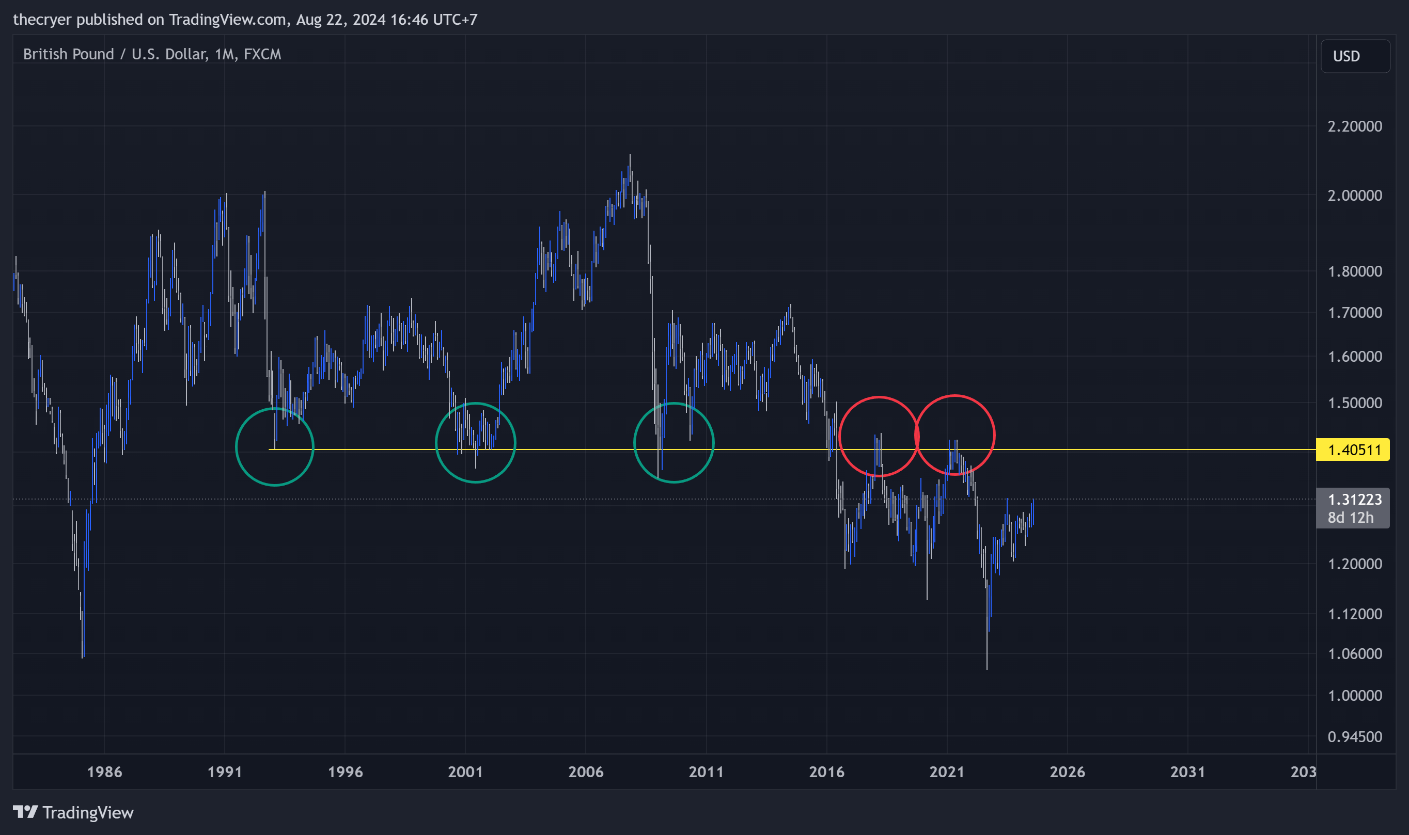Click the 2006 time axis label
Viewport: 1409px width, 835px height.
point(586,772)
